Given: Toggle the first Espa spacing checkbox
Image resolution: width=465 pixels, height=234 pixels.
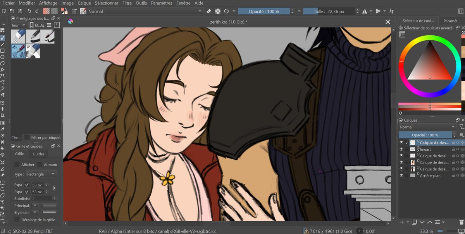Looking at the screenshot, I should coord(27,185).
